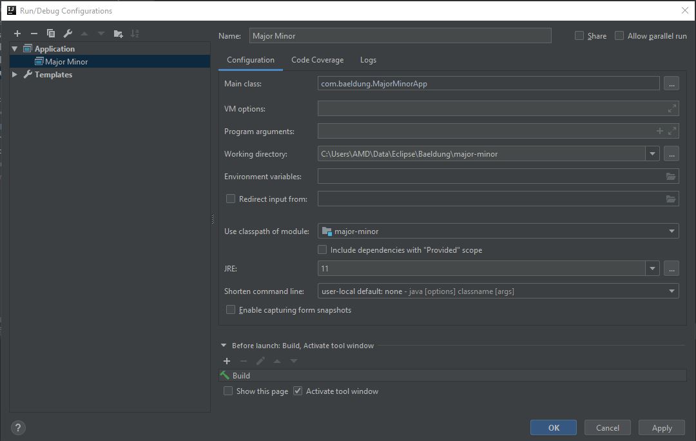This screenshot has height=441, width=696.
Task: Browse for Main class
Action: (x=671, y=83)
